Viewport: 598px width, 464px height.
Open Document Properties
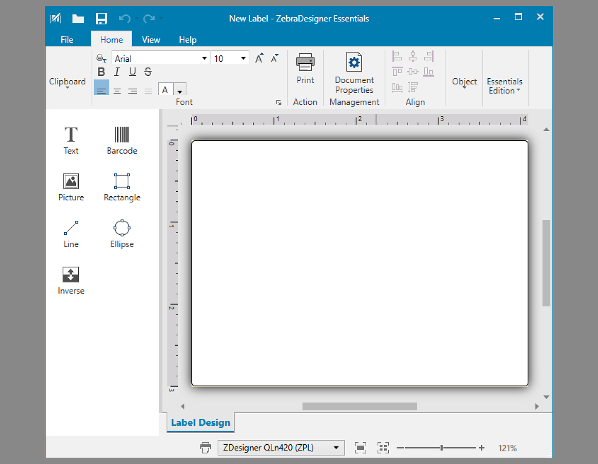(354, 73)
